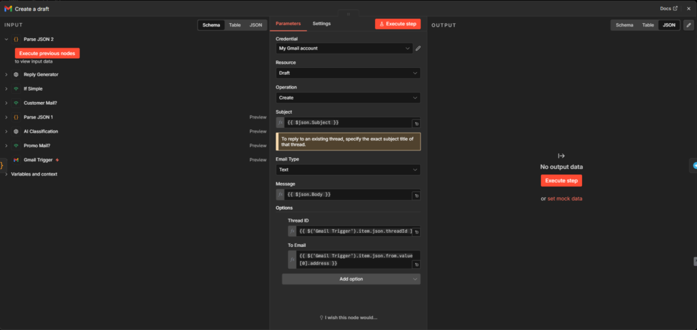Open expression editor for To Email field
The image size is (697, 330).
416,265
